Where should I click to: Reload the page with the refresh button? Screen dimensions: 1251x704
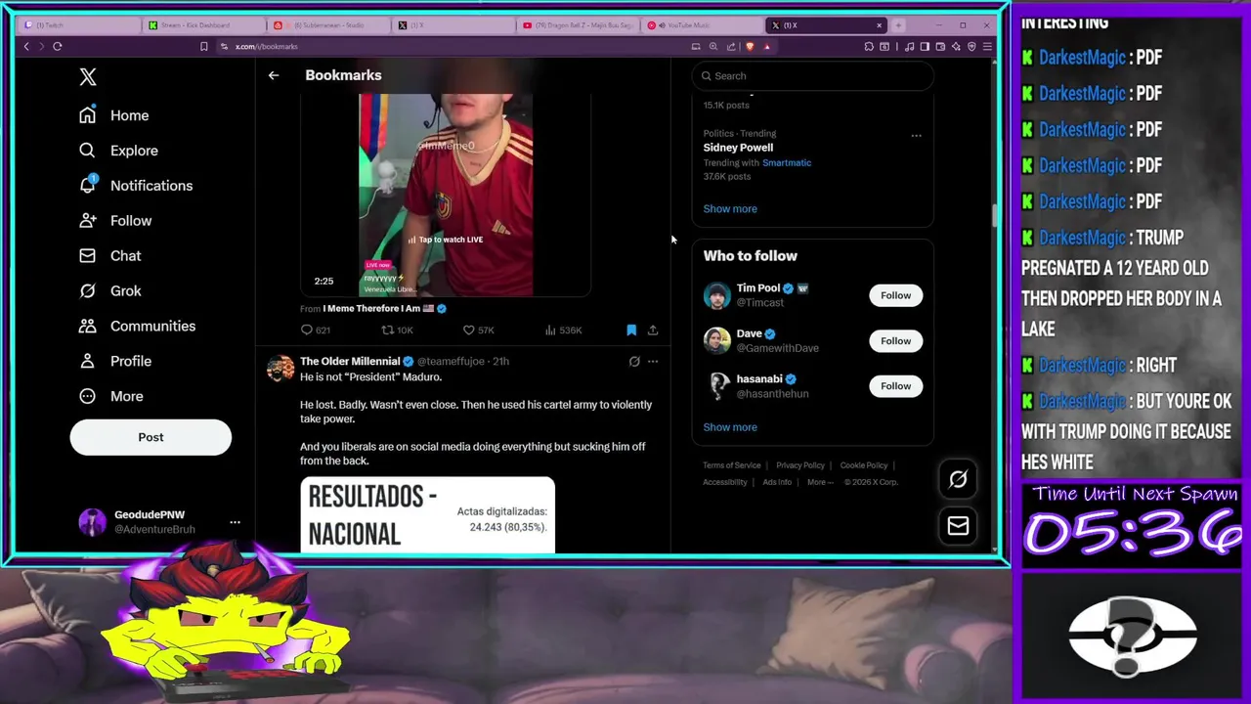pos(58,47)
